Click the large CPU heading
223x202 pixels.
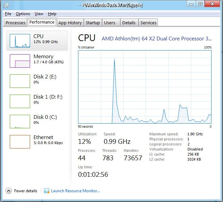pyautogui.click(x=86, y=38)
